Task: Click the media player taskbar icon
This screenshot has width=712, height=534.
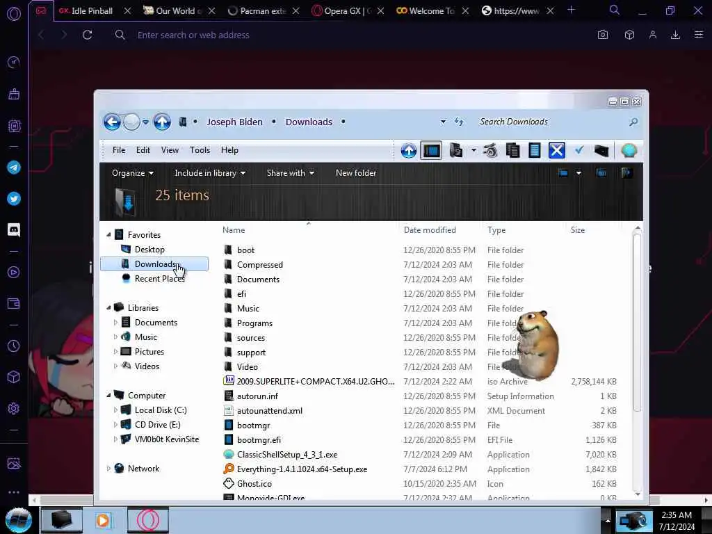Action: [x=103, y=520]
